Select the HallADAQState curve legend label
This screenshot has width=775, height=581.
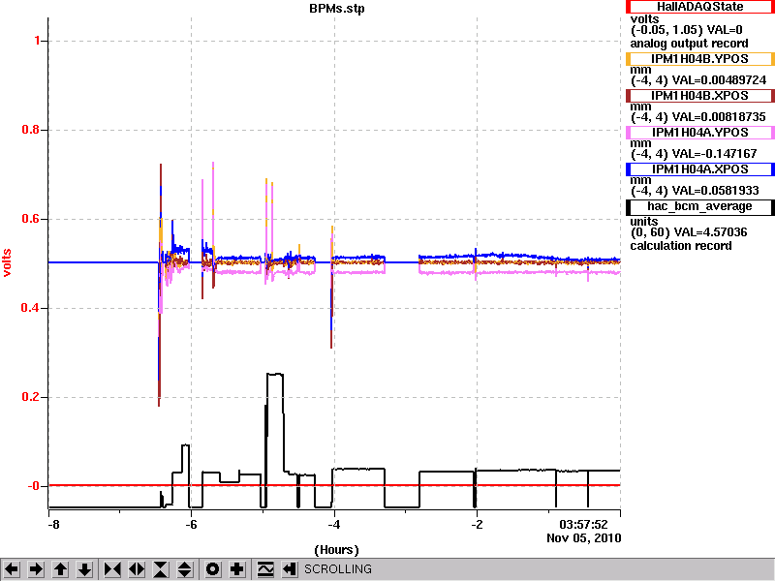(699, 7)
